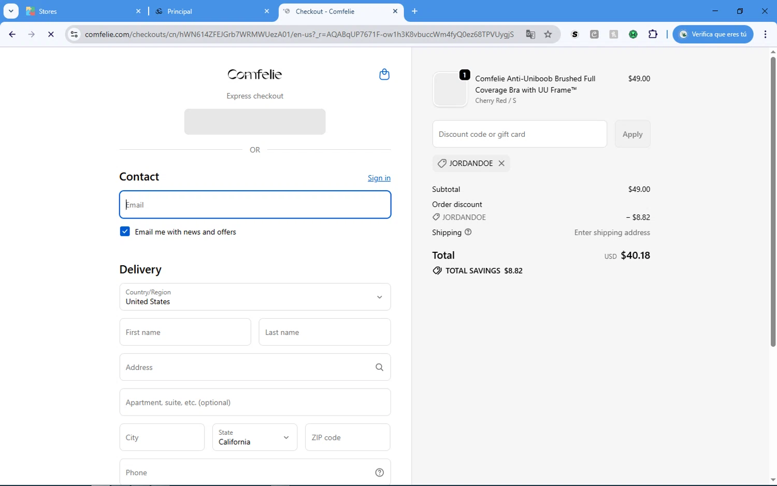Click the Verifica que eres tú button
The width and height of the screenshot is (777, 486).
pyautogui.click(x=713, y=34)
